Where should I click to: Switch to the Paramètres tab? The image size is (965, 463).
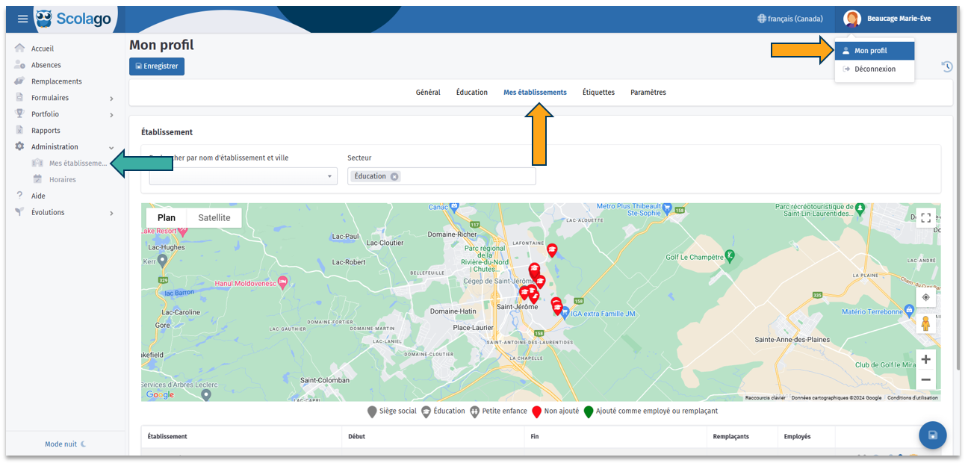pos(648,93)
